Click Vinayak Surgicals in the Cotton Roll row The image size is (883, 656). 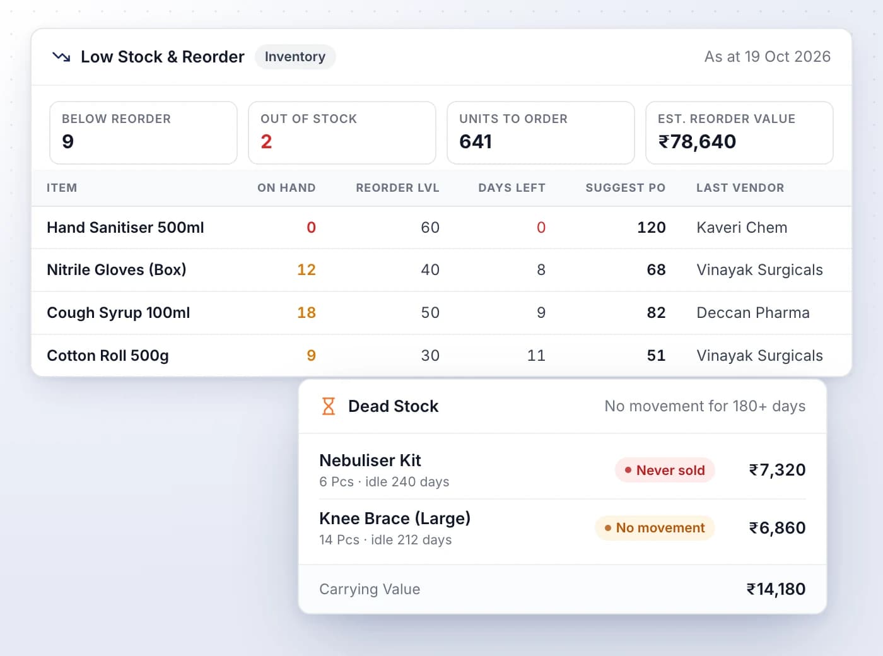tap(759, 356)
